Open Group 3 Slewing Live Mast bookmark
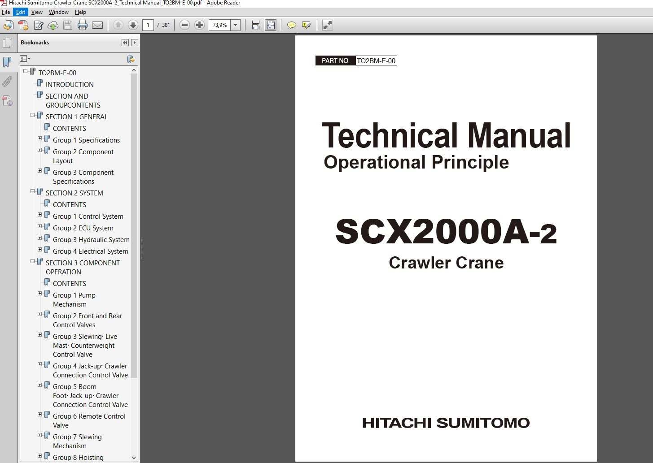Screen dimensions: 653x463 (85, 345)
